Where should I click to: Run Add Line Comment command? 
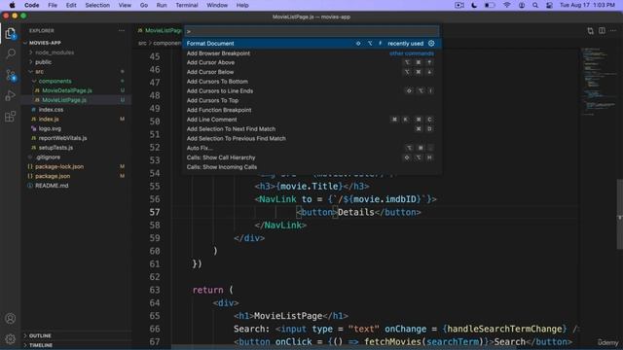(x=311, y=120)
